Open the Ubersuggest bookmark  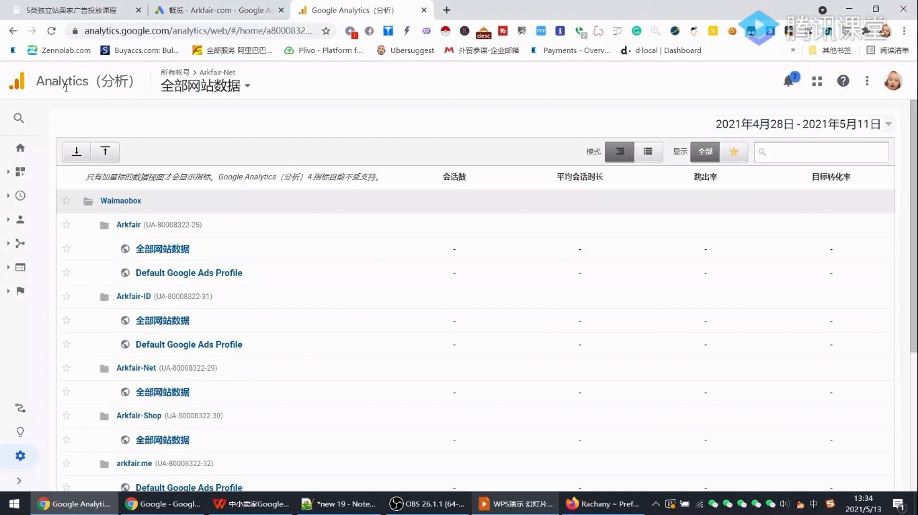[405, 50]
